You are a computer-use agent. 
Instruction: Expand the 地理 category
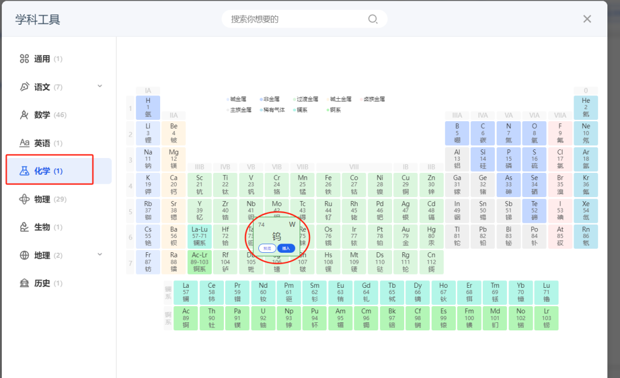coord(99,254)
